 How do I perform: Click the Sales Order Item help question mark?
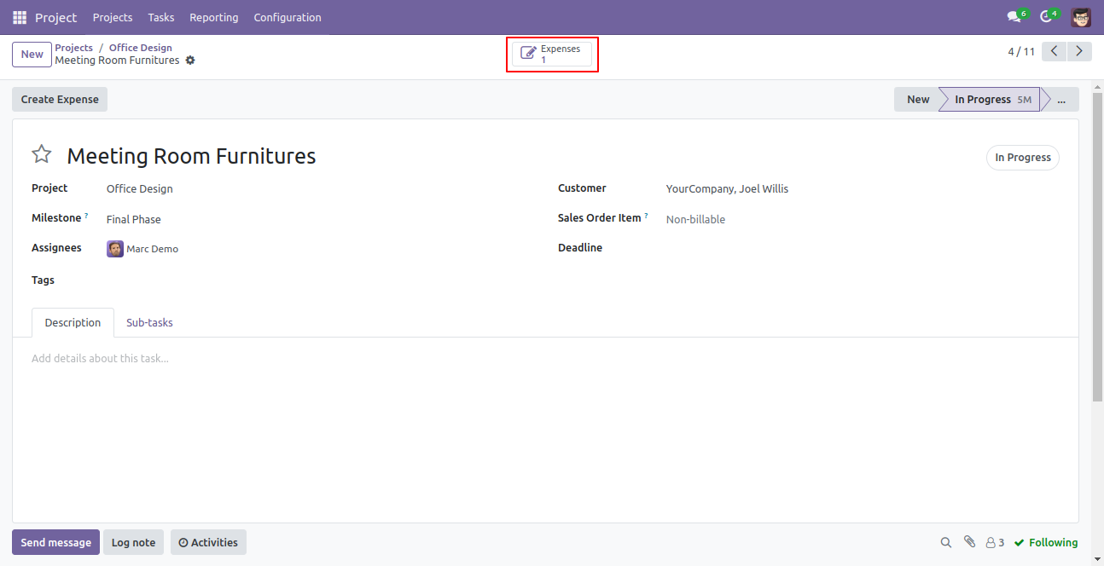(646, 216)
